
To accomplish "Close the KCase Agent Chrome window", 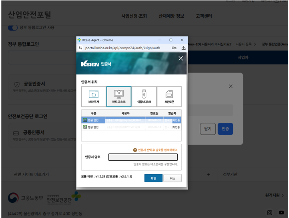I will (182, 40).
